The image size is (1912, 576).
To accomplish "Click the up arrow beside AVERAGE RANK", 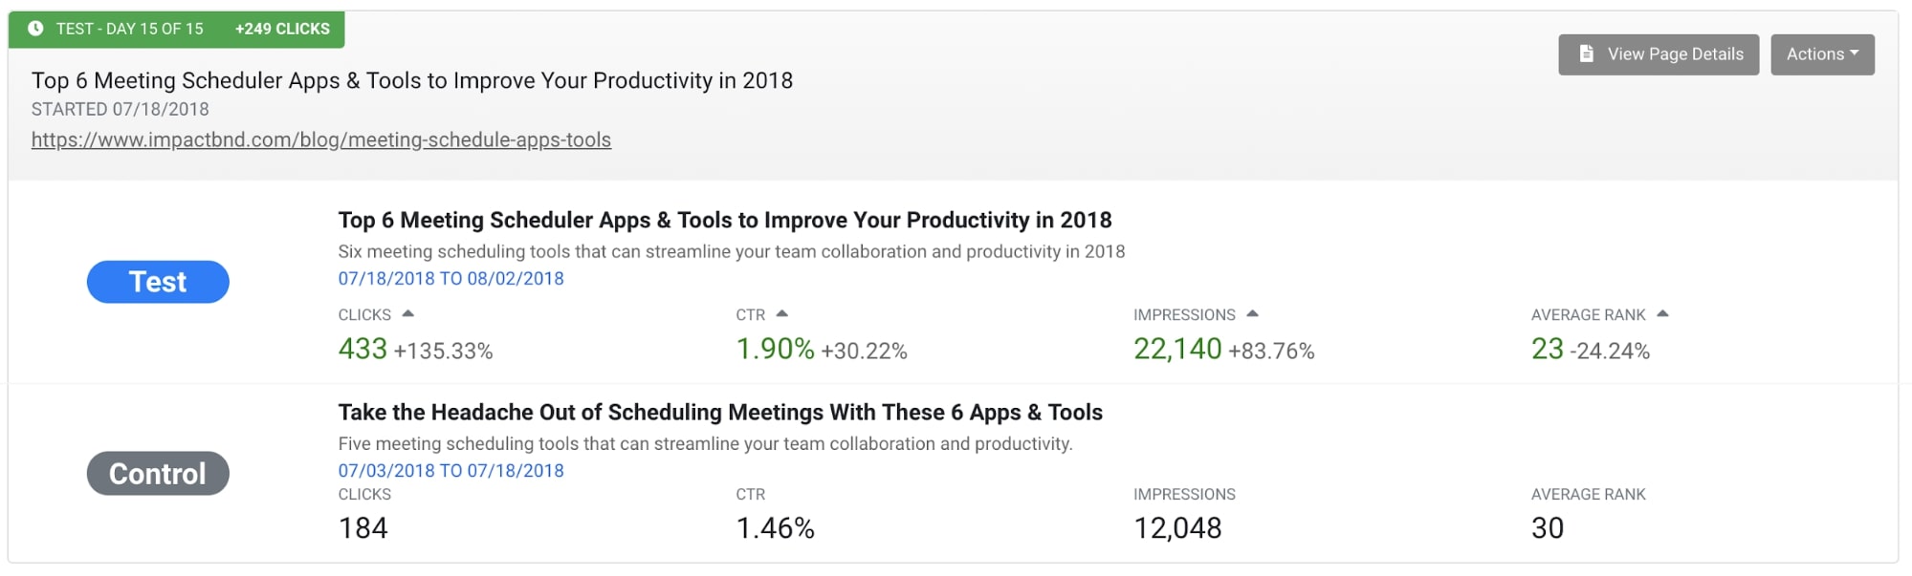I will pyautogui.click(x=1662, y=313).
